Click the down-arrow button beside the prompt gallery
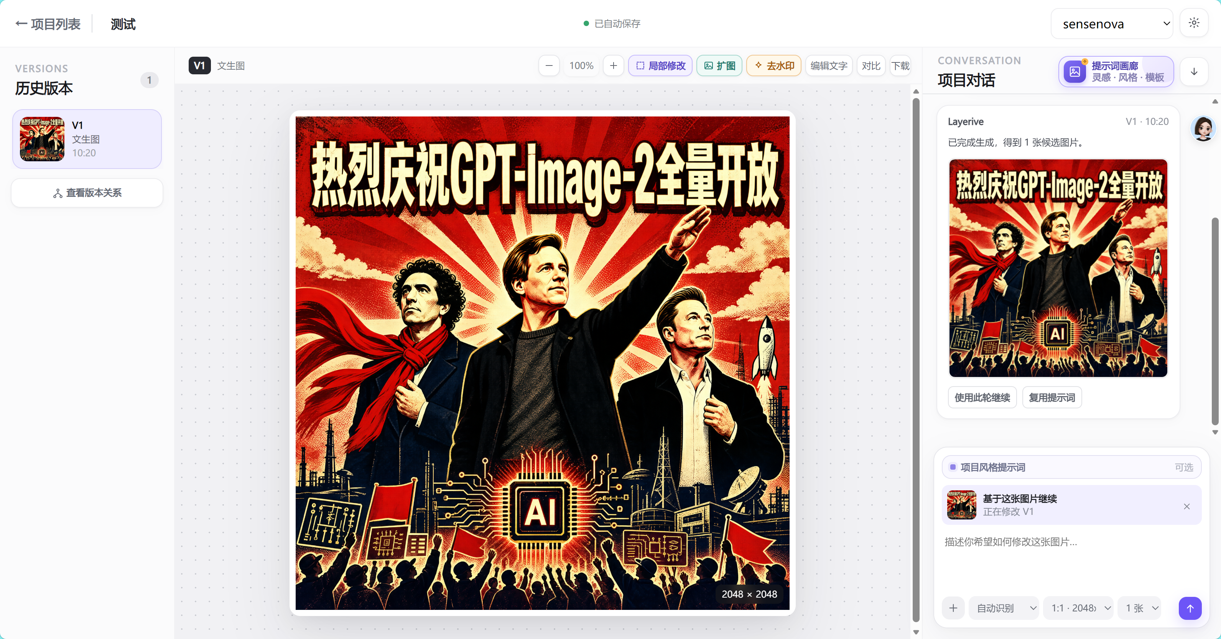 (1194, 72)
